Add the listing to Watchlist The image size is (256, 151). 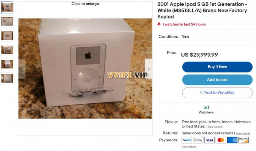[x=217, y=93]
